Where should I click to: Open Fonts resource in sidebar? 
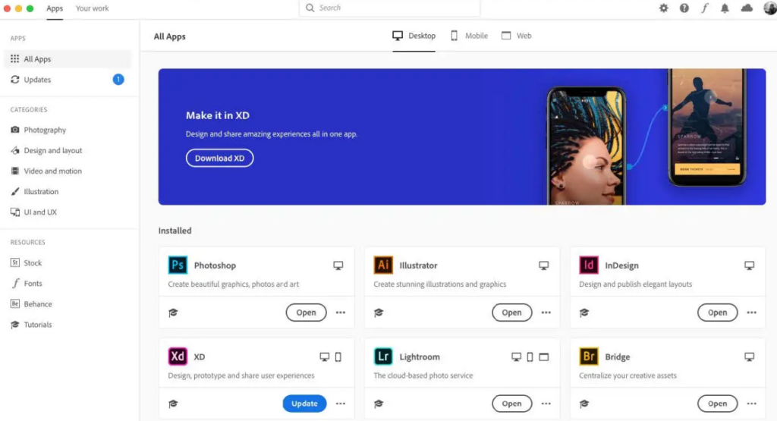point(27,283)
